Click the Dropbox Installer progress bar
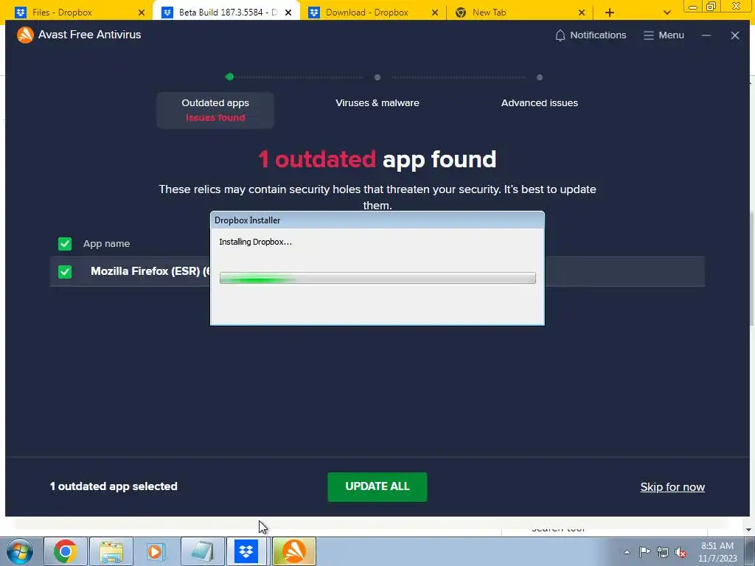Image resolution: width=755 pixels, height=566 pixels. click(377, 278)
